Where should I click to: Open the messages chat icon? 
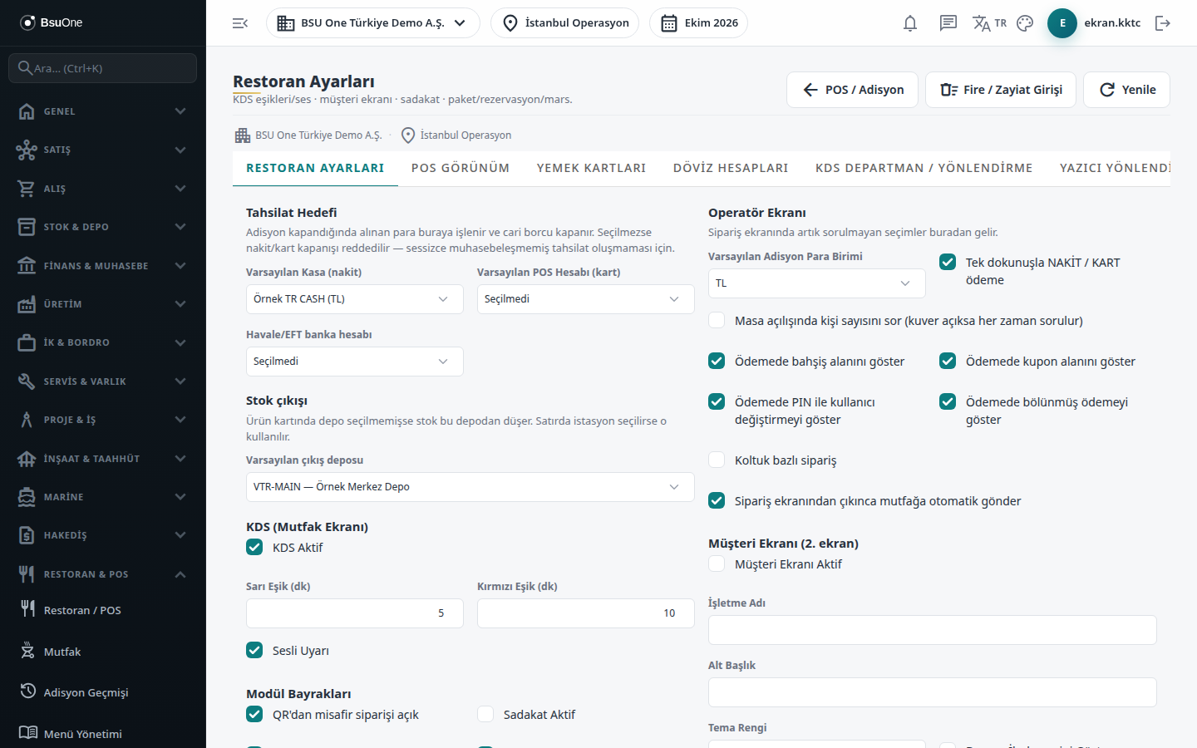pyautogui.click(x=948, y=23)
